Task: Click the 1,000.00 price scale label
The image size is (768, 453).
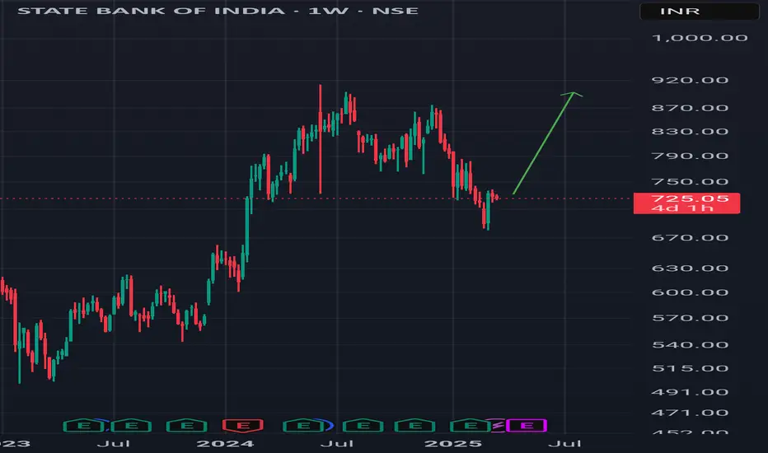Action: 700,38
